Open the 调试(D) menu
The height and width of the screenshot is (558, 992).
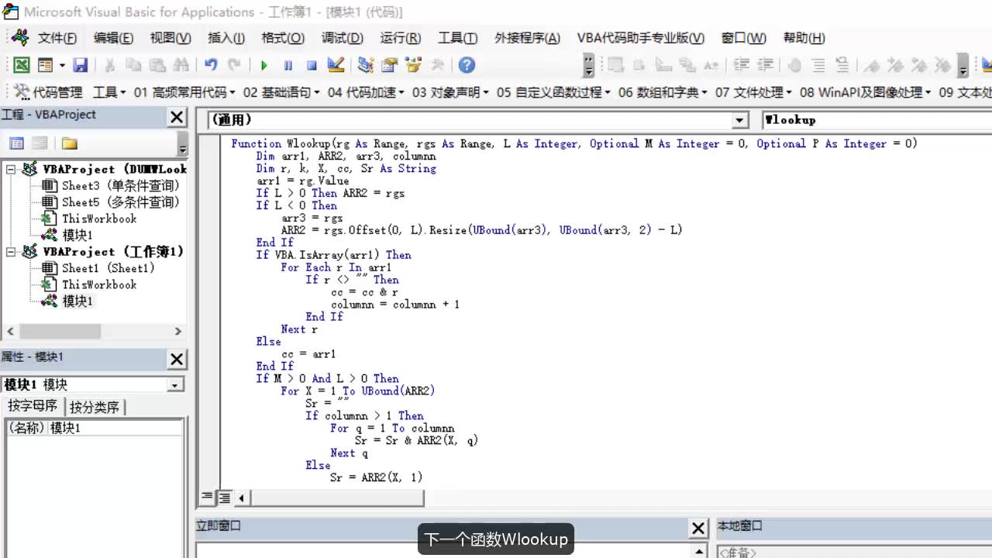coord(342,37)
